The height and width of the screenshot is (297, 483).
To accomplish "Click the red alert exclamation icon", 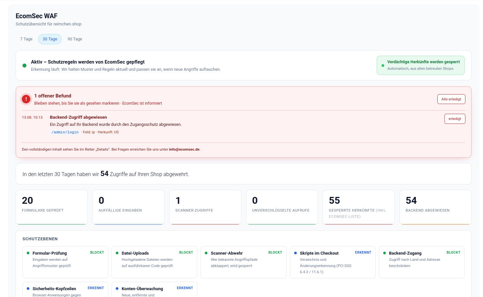I will click(26, 99).
